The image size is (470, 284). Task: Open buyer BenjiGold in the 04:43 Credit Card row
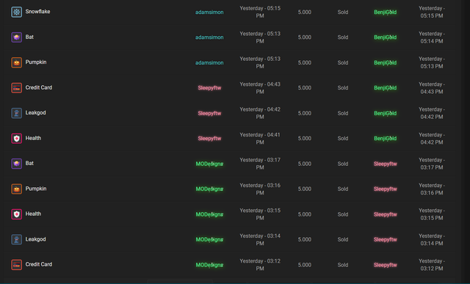[385, 88]
